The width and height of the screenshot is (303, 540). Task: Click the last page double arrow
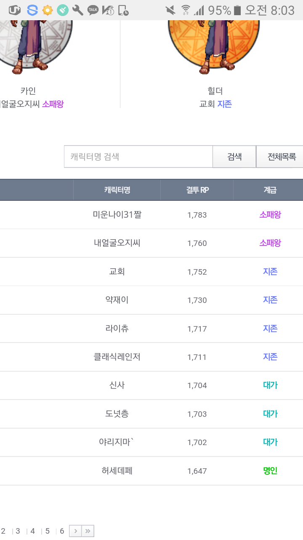pos(88,531)
